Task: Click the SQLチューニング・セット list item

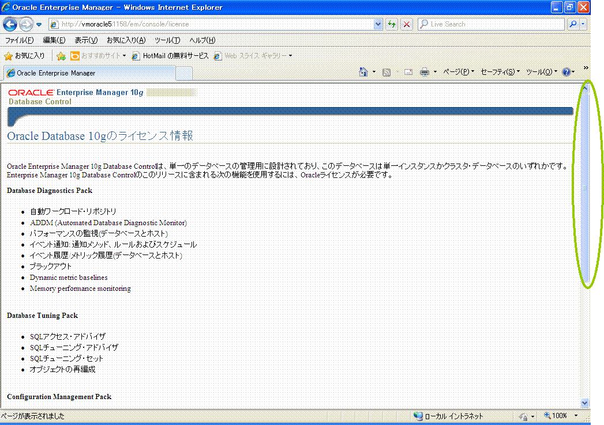Action: pyautogui.click(x=67, y=358)
